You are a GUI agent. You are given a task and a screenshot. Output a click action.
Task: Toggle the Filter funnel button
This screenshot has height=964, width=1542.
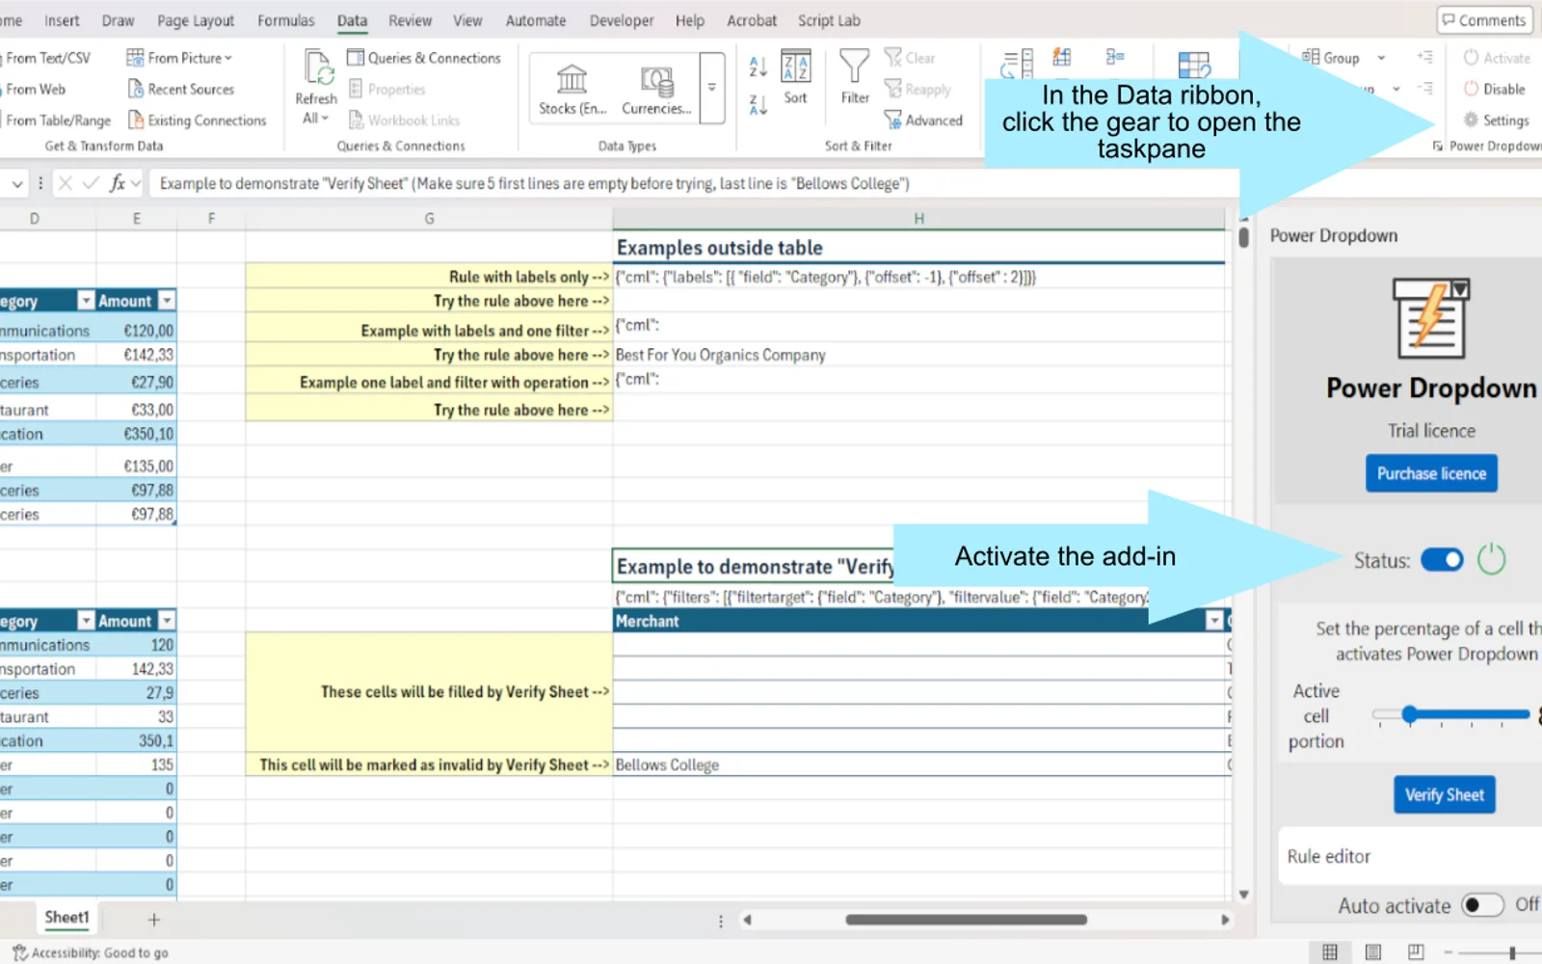pyautogui.click(x=855, y=77)
